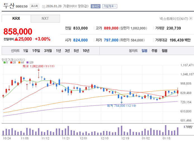
Task: Click the red 20-day moving average swatch
Action: (11, 63)
